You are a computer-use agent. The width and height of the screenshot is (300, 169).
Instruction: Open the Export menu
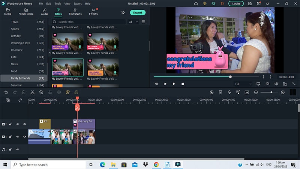(x=78, y=4)
